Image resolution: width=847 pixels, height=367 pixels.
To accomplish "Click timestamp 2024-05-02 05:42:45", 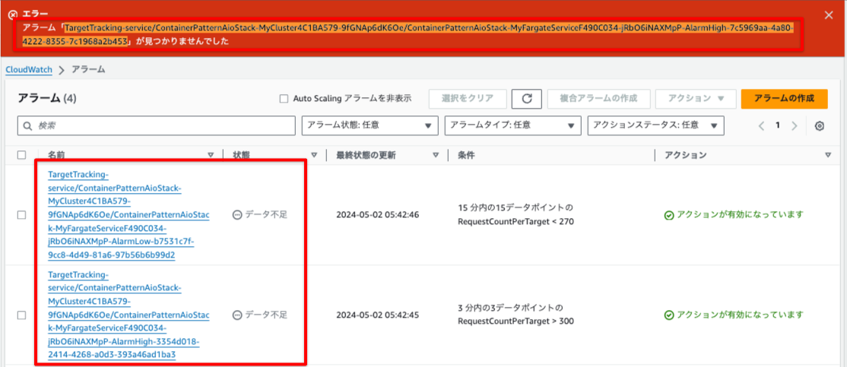I will coord(377,315).
